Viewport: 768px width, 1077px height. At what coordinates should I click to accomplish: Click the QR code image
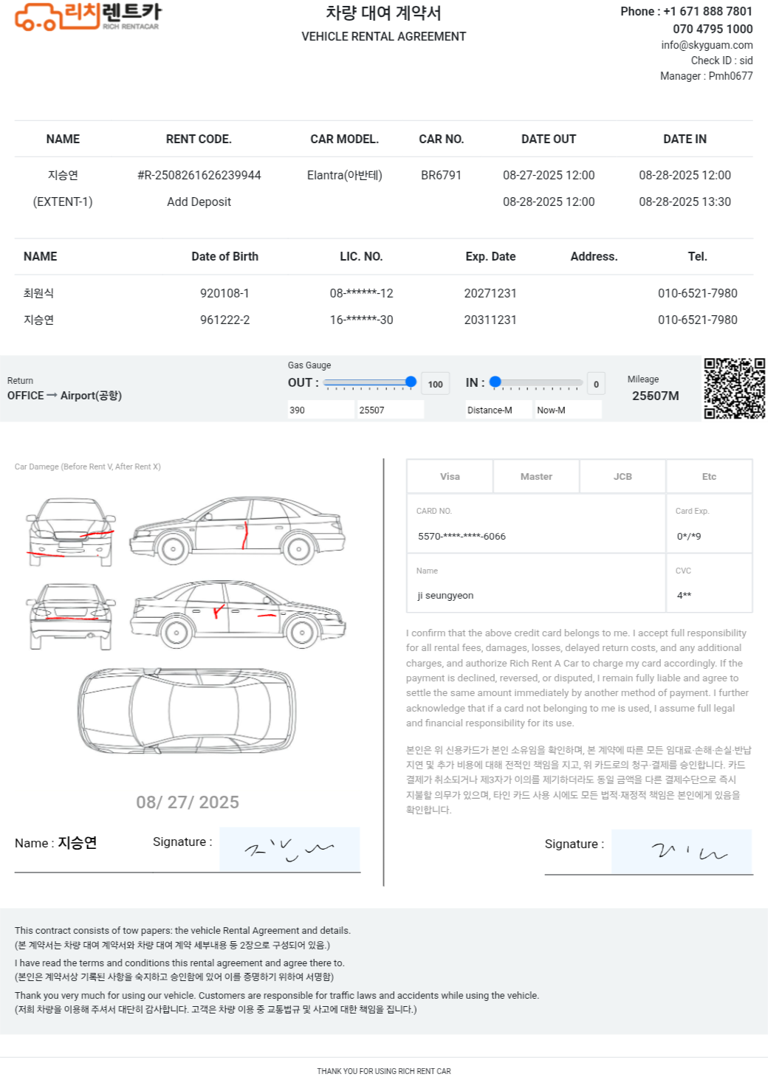pyautogui.click(x=734, y=388)
